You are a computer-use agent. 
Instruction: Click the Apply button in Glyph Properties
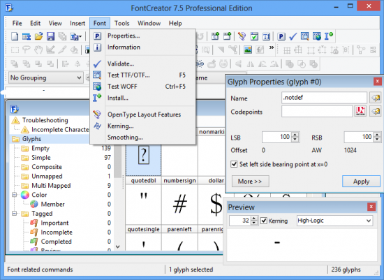pyautogui.click(x=361, y=182)
